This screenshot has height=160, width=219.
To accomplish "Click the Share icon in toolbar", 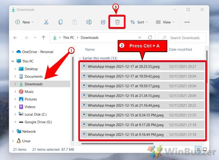I will coord(103,22).
